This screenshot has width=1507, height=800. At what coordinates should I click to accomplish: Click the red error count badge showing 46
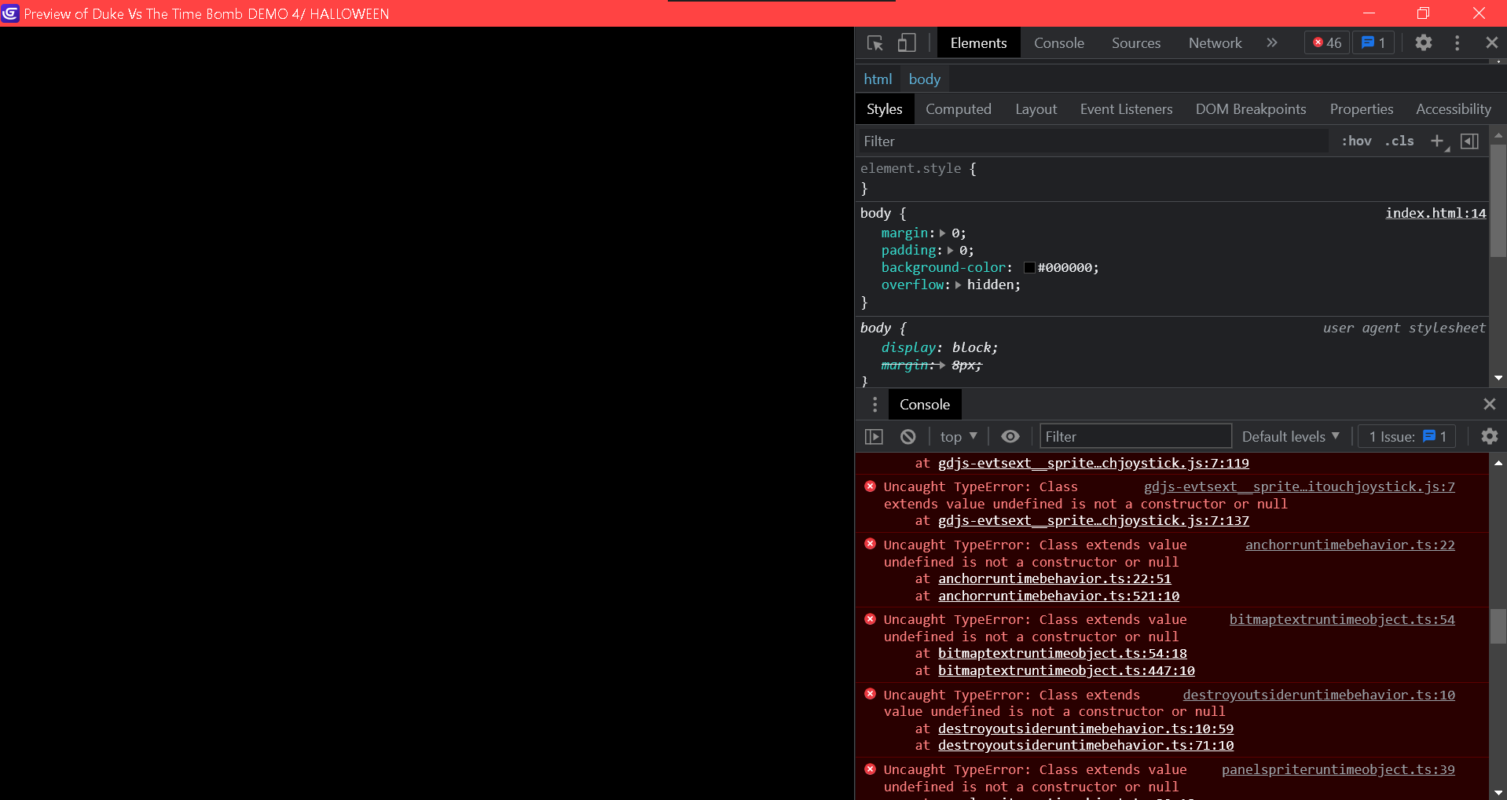(x=1327, y=43)
